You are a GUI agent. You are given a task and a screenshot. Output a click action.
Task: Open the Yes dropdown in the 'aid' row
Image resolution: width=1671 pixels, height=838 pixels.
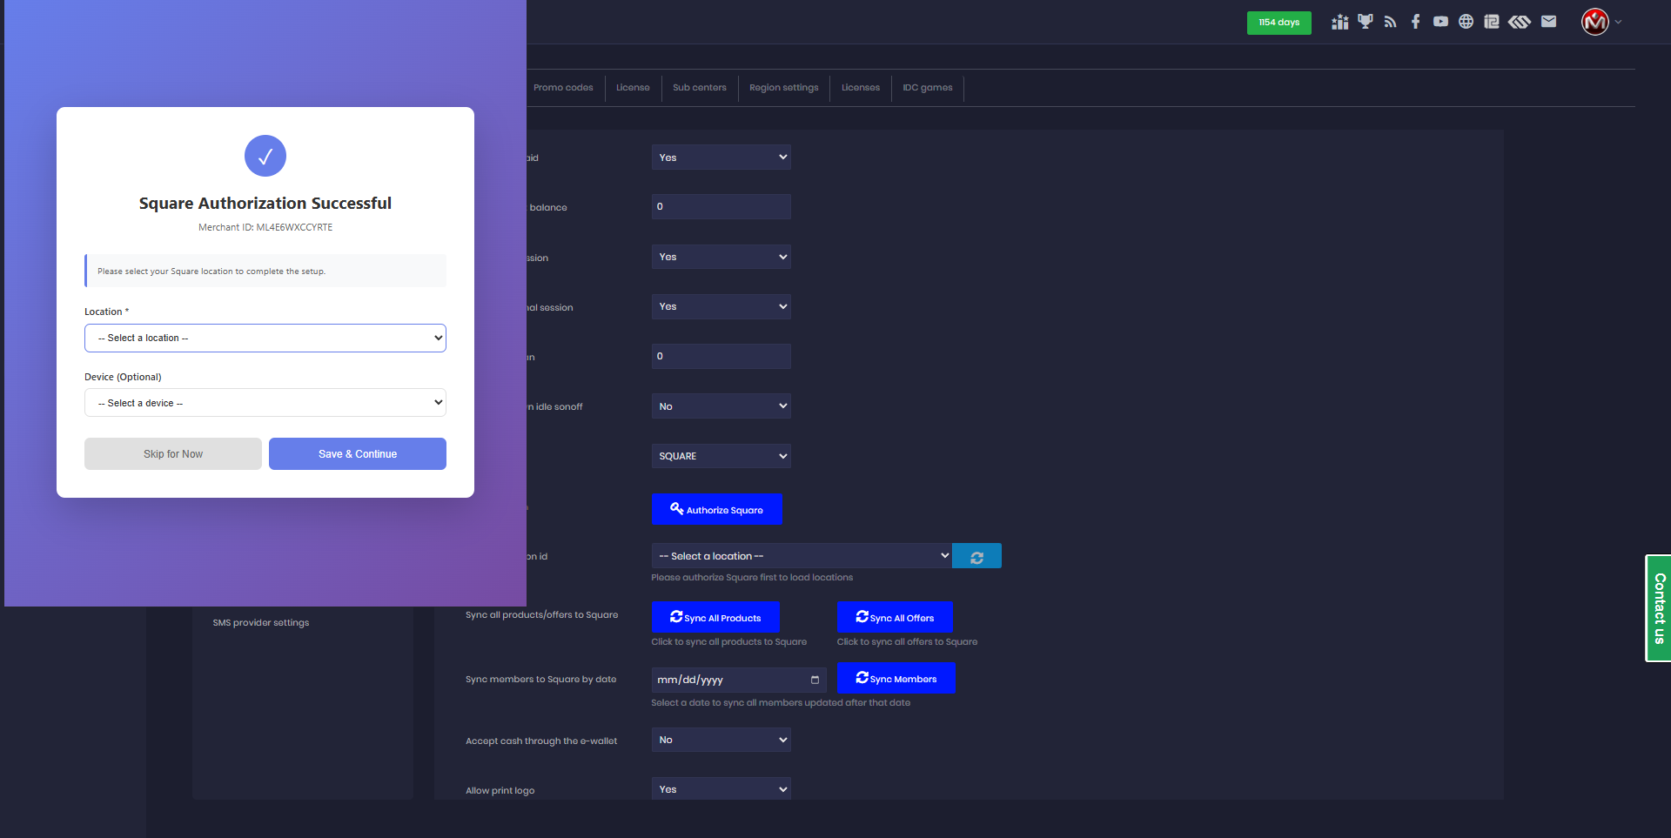[x=721, y=158]
